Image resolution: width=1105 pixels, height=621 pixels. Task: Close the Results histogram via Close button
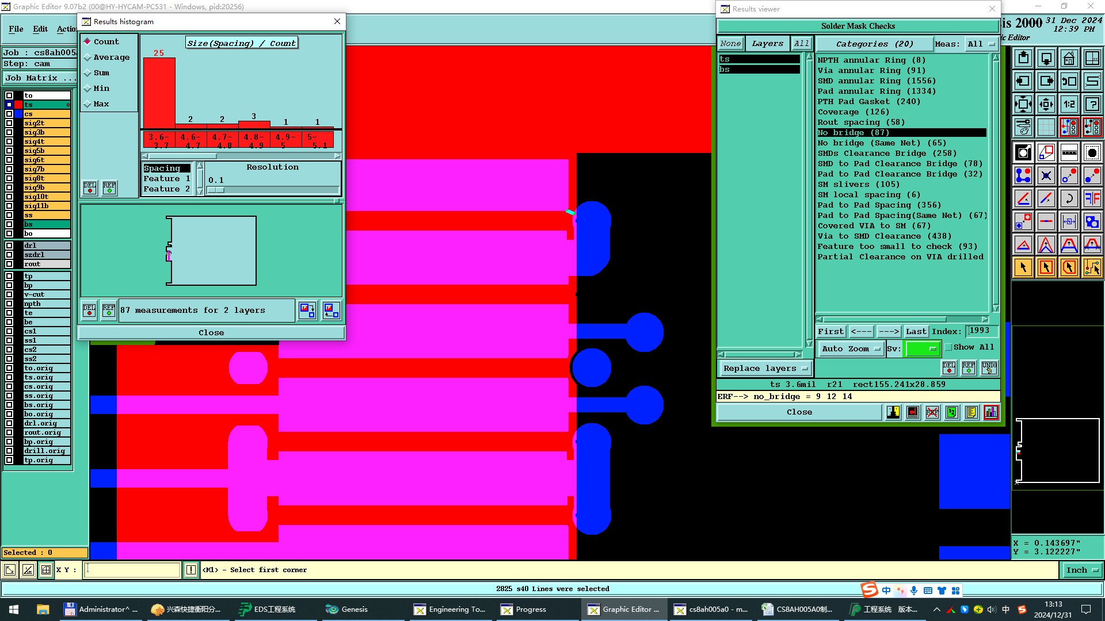pyautogui.click(x=211, y=333)
